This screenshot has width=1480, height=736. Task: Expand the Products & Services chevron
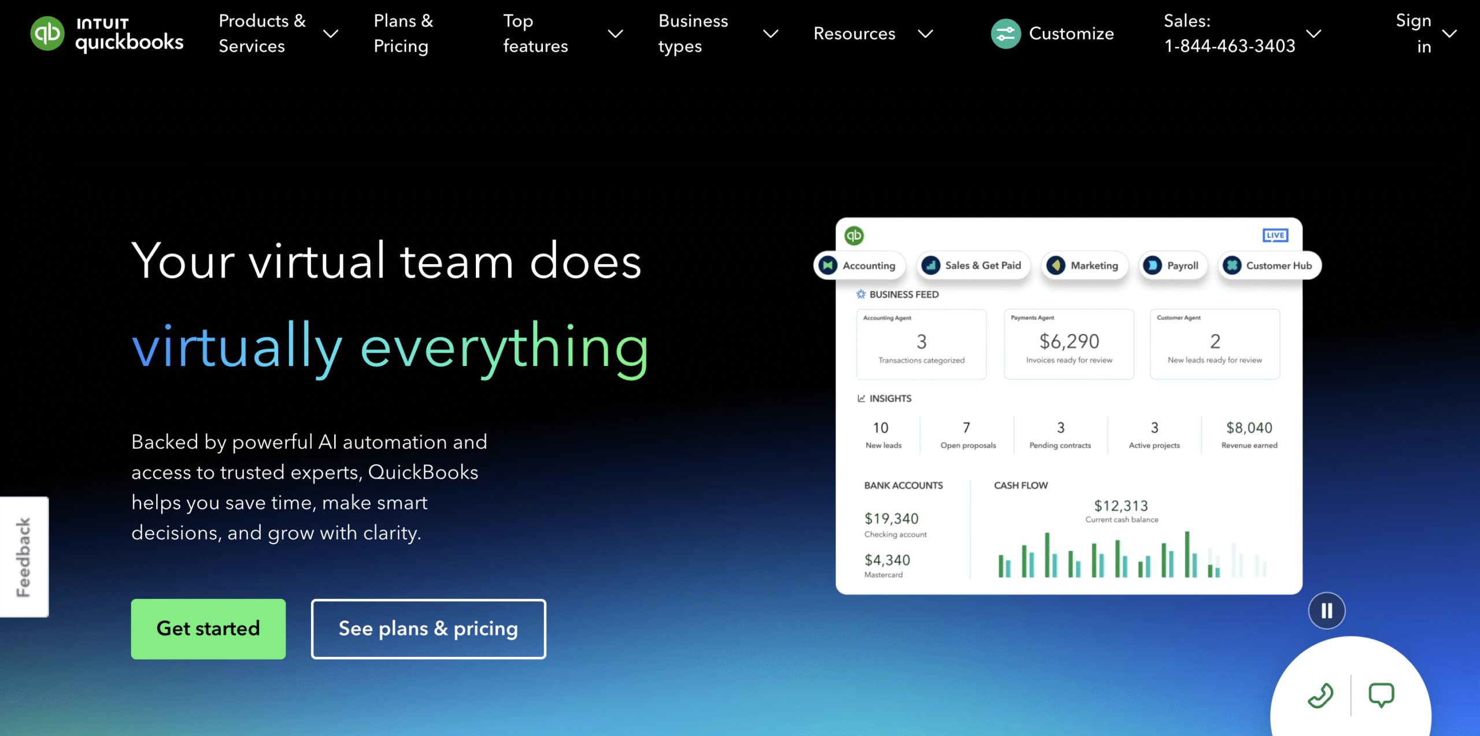coord(331,34)
